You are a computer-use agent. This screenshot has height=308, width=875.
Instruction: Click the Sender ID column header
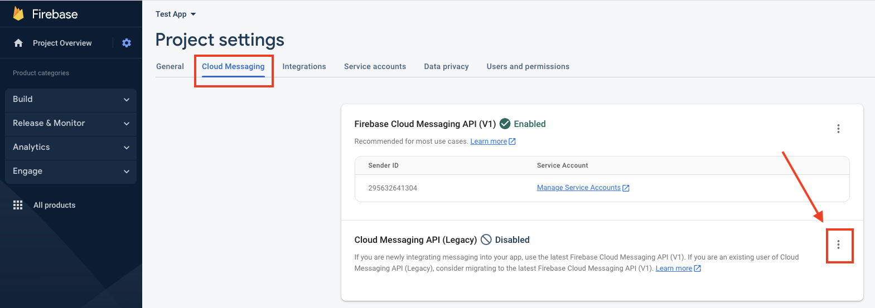click(383, 165)
